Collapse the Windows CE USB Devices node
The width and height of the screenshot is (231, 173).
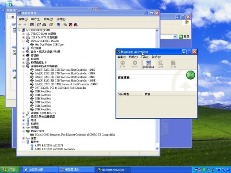(x=23, y=41)
